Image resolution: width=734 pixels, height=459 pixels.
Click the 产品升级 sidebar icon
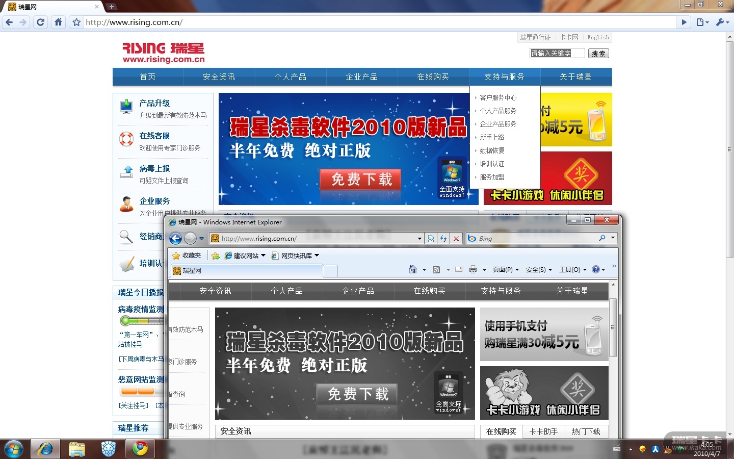126,107
